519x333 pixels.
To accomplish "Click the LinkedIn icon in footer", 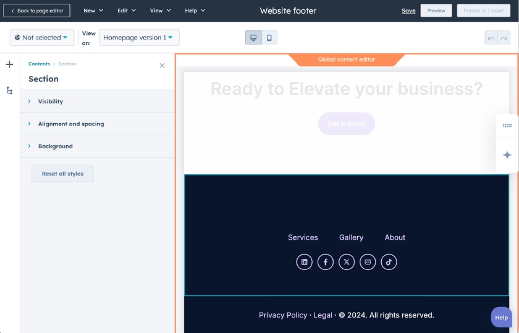I will point(304,262).
